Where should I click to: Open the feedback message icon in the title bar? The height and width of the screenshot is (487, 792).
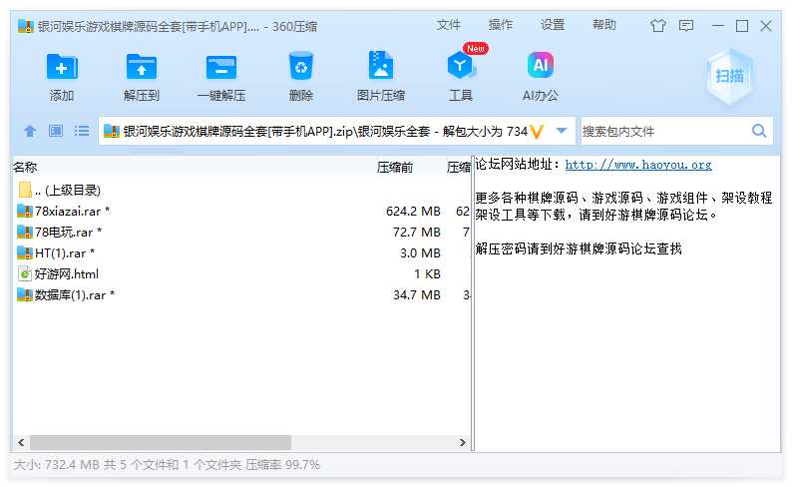coord(686,25)
